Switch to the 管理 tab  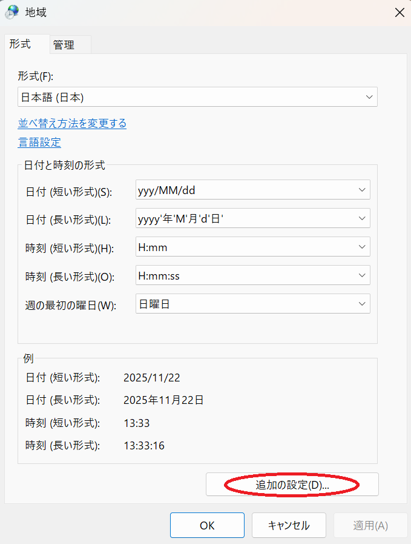pyautogui.click(x=64, y=44)
